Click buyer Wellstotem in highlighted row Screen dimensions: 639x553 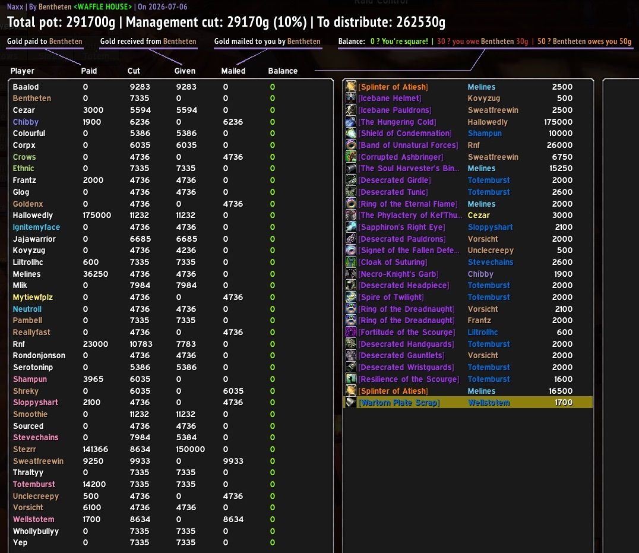coord(489,403)
